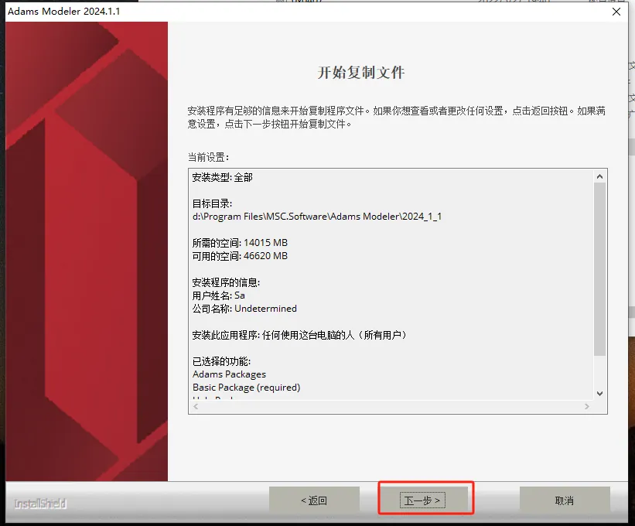Click the 'Adams Modeler 2024.1.1' window title
The height and width of the screenshot is (526, 635).
coord(64,12)
